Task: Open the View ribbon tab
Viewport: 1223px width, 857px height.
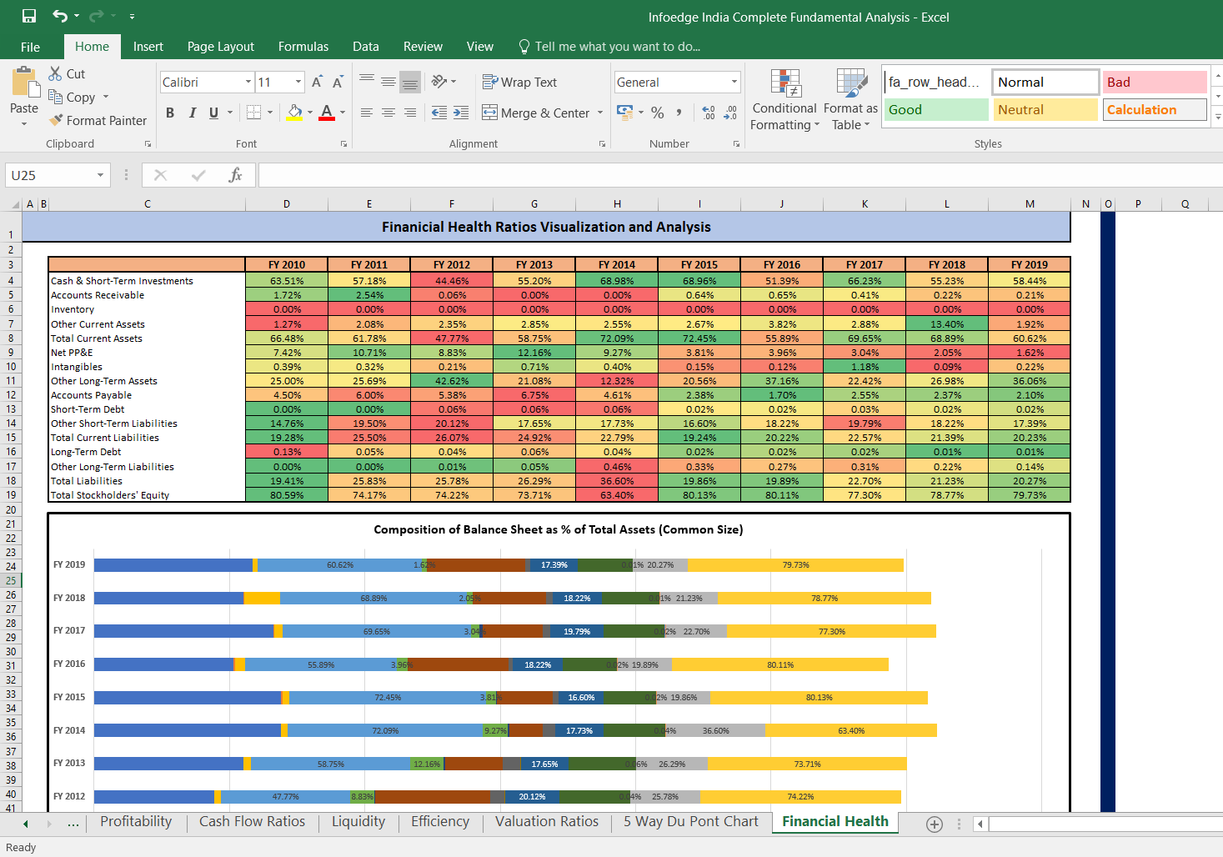Action: click(480, 47)
